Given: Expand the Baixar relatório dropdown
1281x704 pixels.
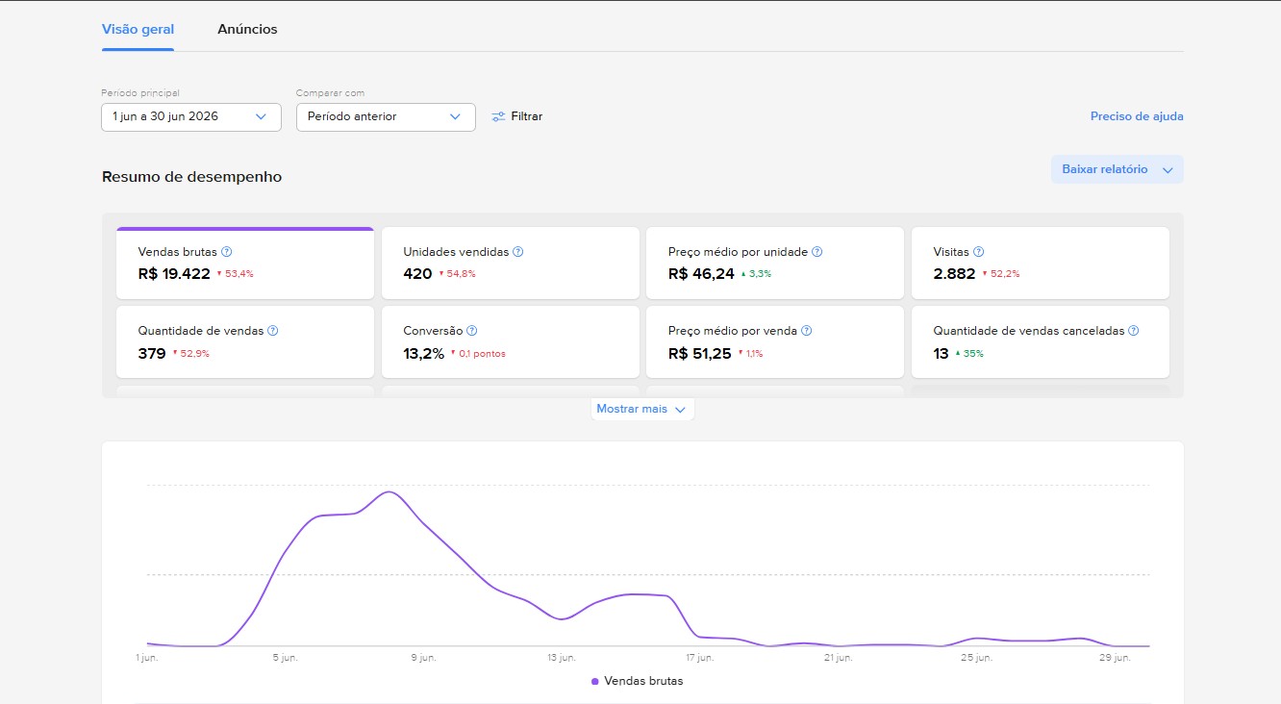Looking at the screenshot, I should pos(1117,169).
